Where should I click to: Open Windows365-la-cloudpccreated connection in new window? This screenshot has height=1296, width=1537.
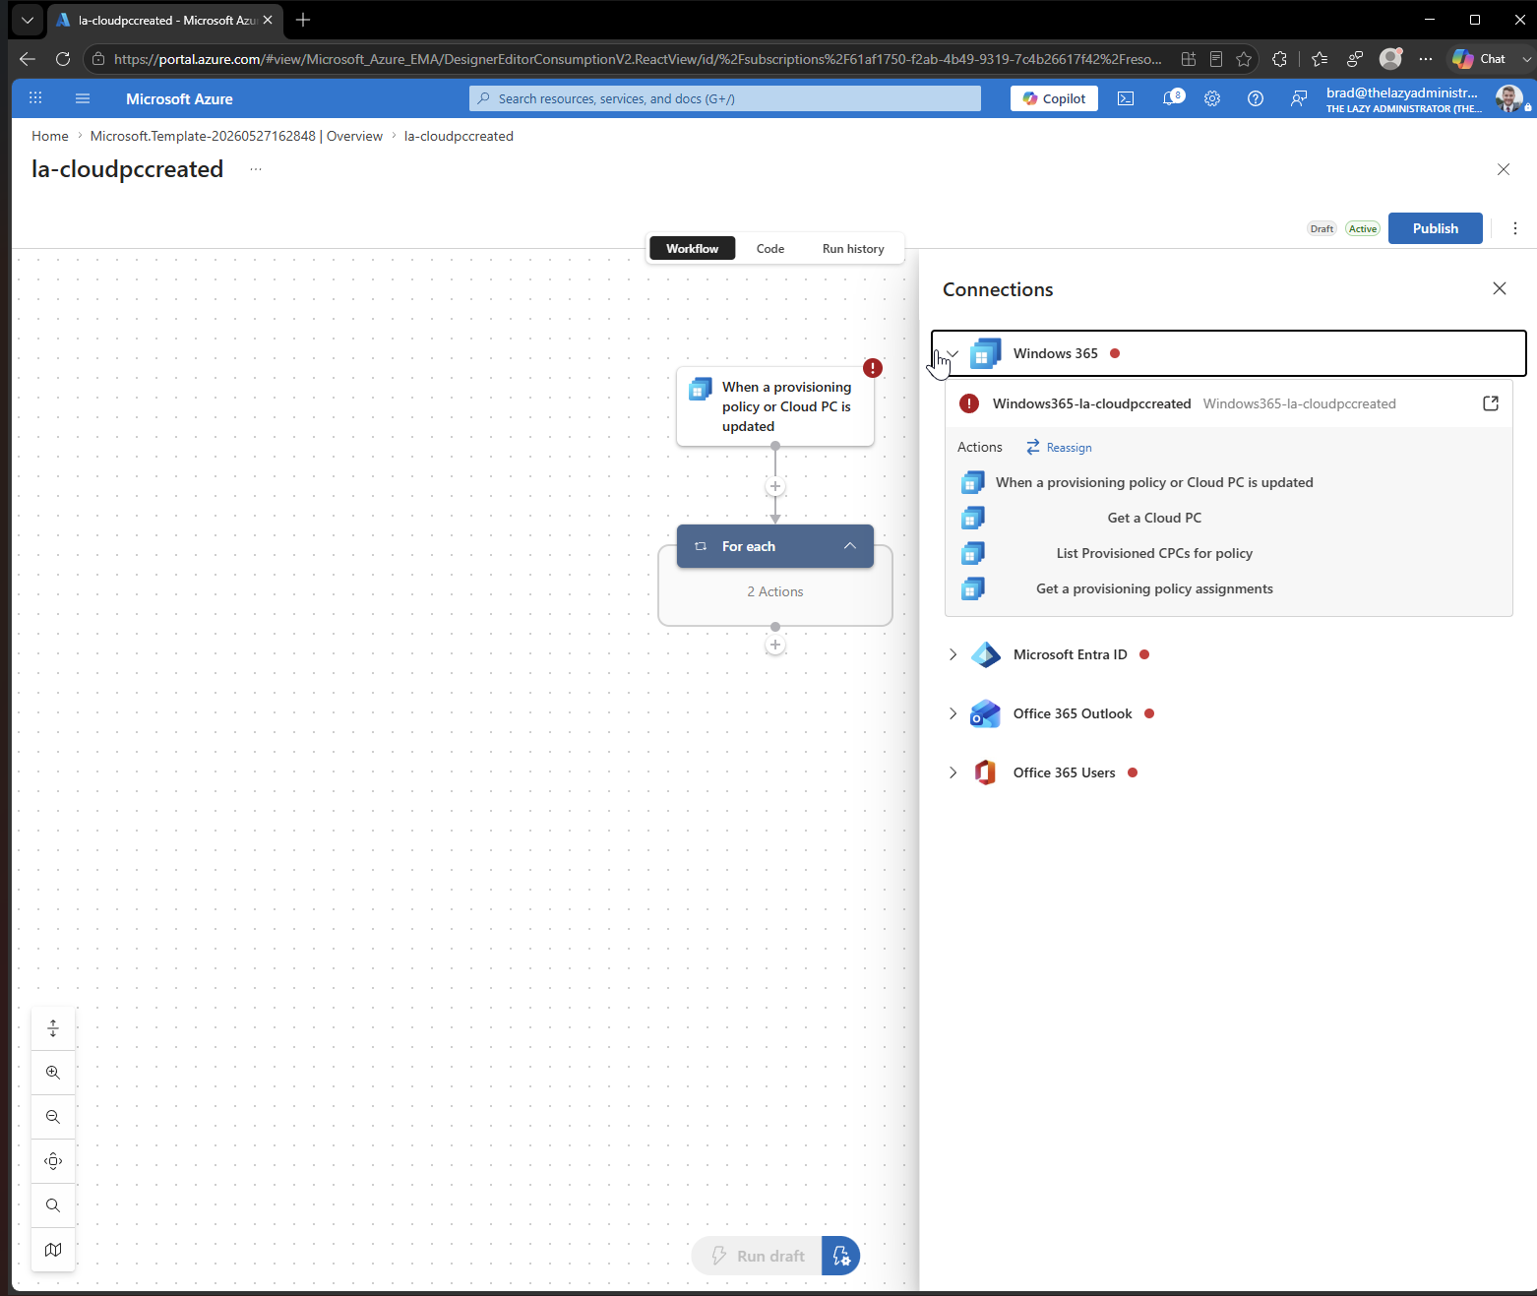tap(1491, 403)
